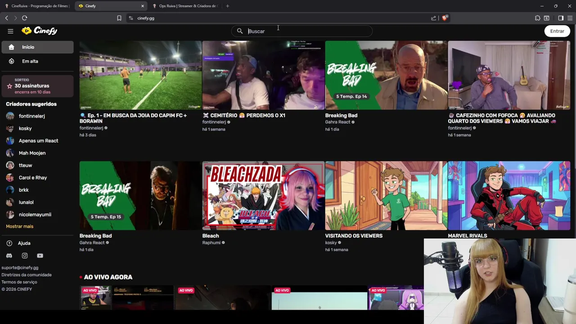
Task: Click the 'AO VIVO AGORA' section heading
Action: [108, 277]
